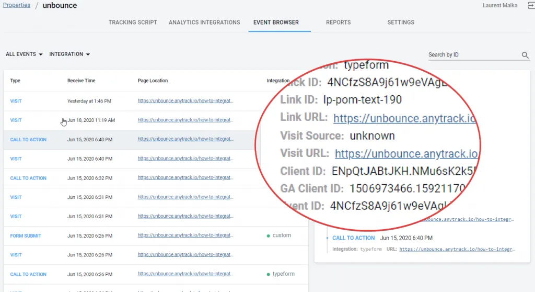
Task: Open the page URL in Yesterday's VISIT row
Action: coord(185,101)
